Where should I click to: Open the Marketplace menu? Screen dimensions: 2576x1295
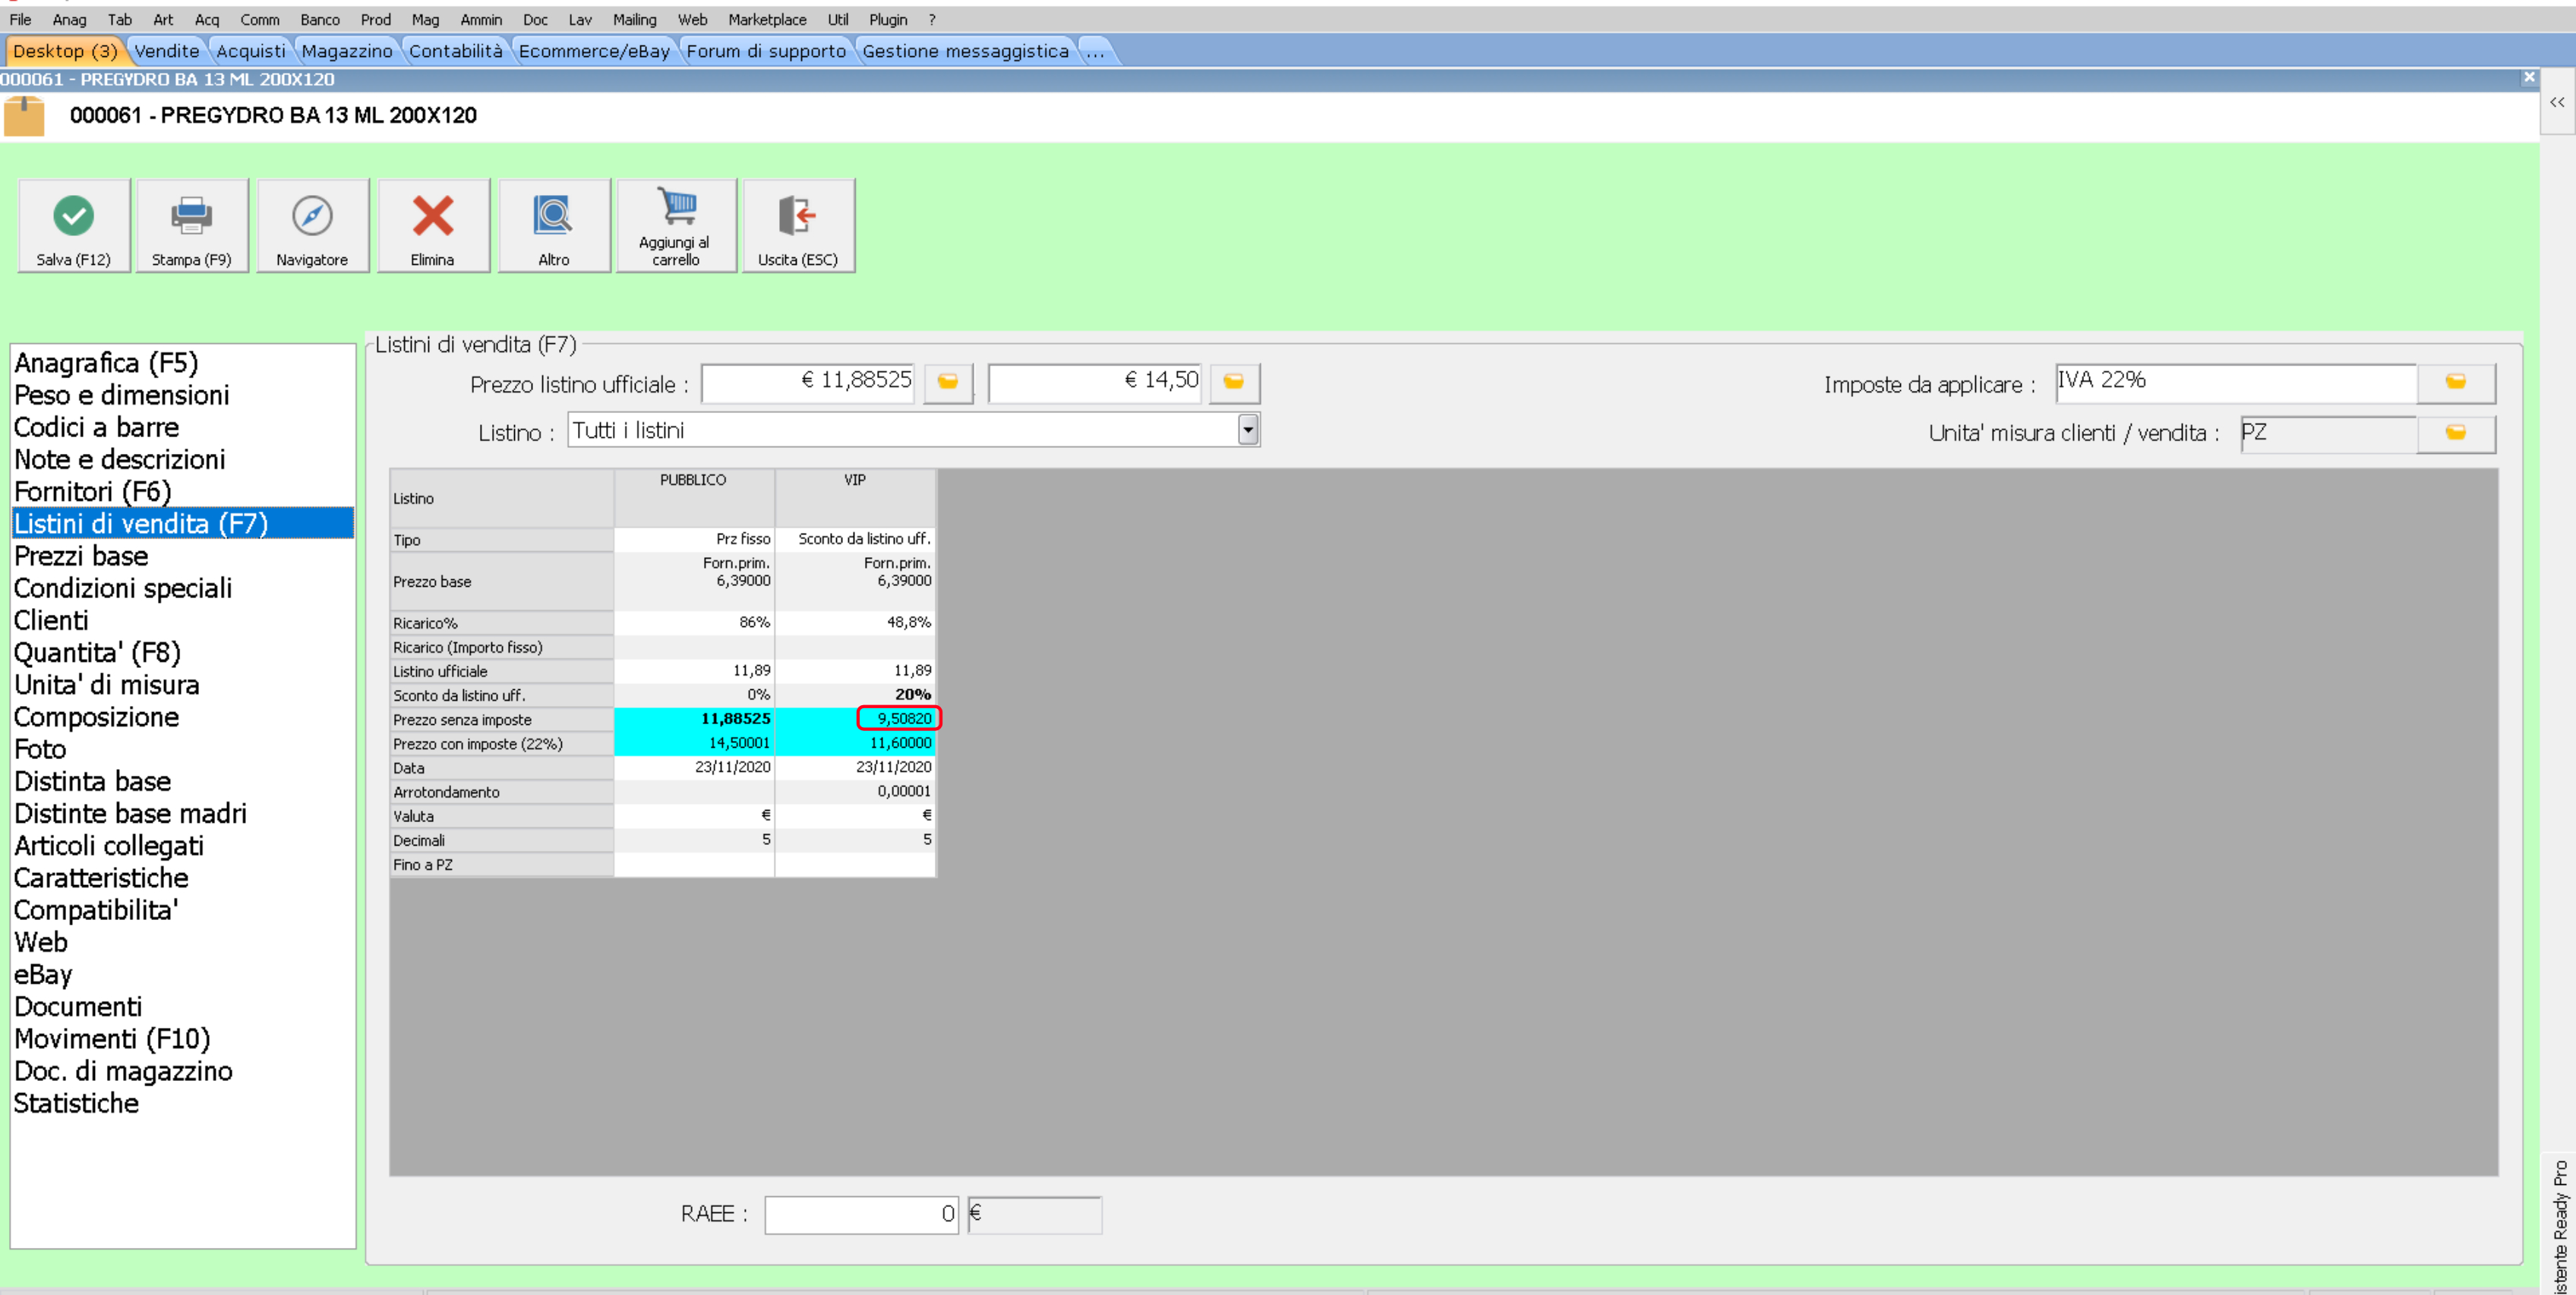coord(767,19)
